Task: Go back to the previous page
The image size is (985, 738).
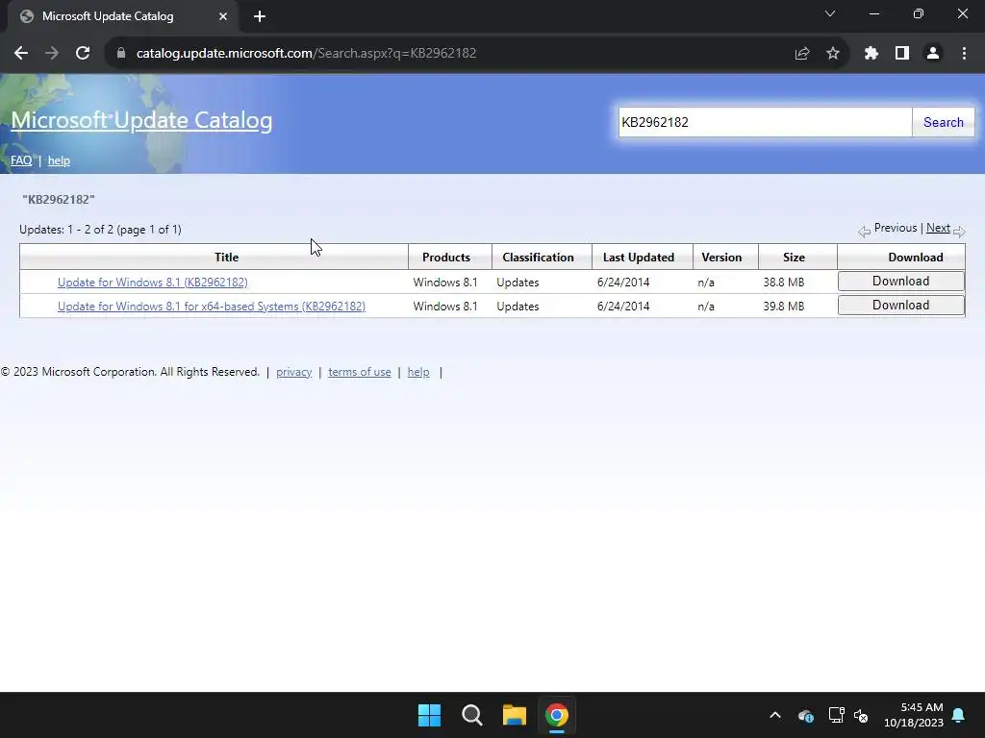Action: pyautogui.click(x=21, y=54)
